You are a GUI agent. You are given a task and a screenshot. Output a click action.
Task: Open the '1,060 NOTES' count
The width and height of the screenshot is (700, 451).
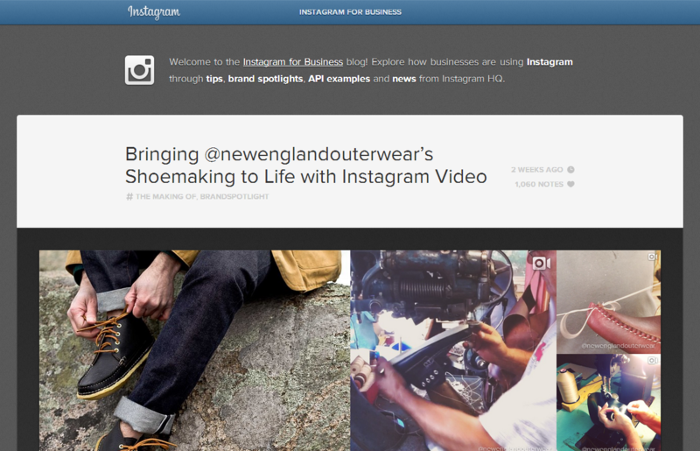coord(539,184)
